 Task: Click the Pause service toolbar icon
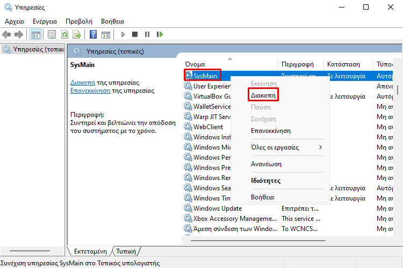coord(147,34)
